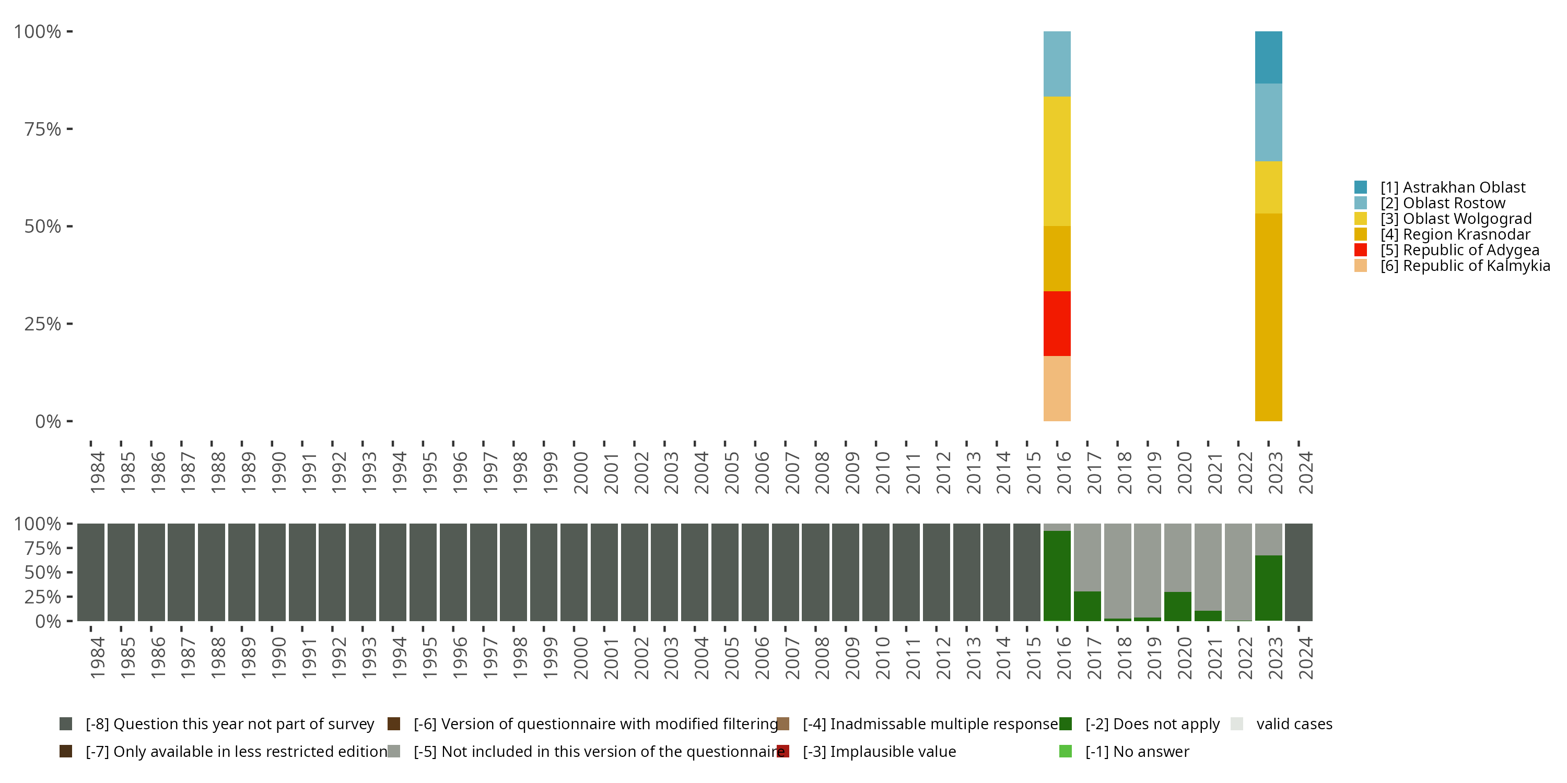Click the Republic of Kalmykia legend swatch
This screenshot has width=1567, height=783.
[x=1361, y=266]
